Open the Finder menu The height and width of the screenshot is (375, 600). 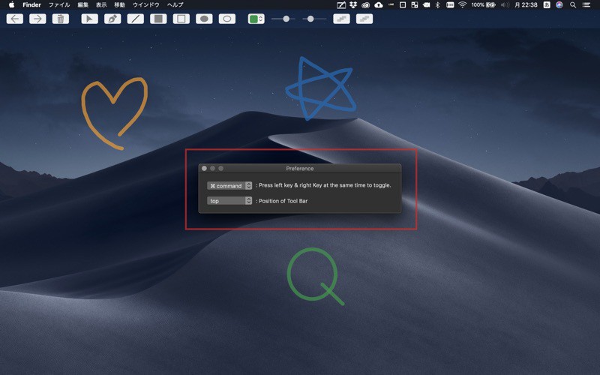tap(31, 5)
